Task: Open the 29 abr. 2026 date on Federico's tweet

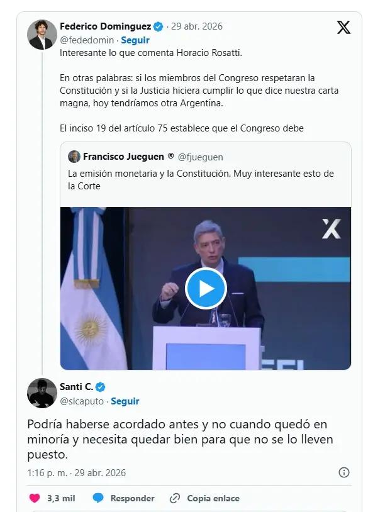Action: click(x=197, y=26)
